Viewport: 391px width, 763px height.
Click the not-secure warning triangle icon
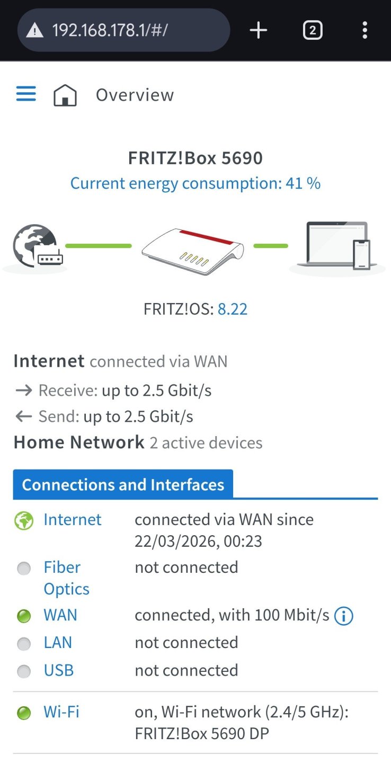pyautogui.click(x=35, y=31)
